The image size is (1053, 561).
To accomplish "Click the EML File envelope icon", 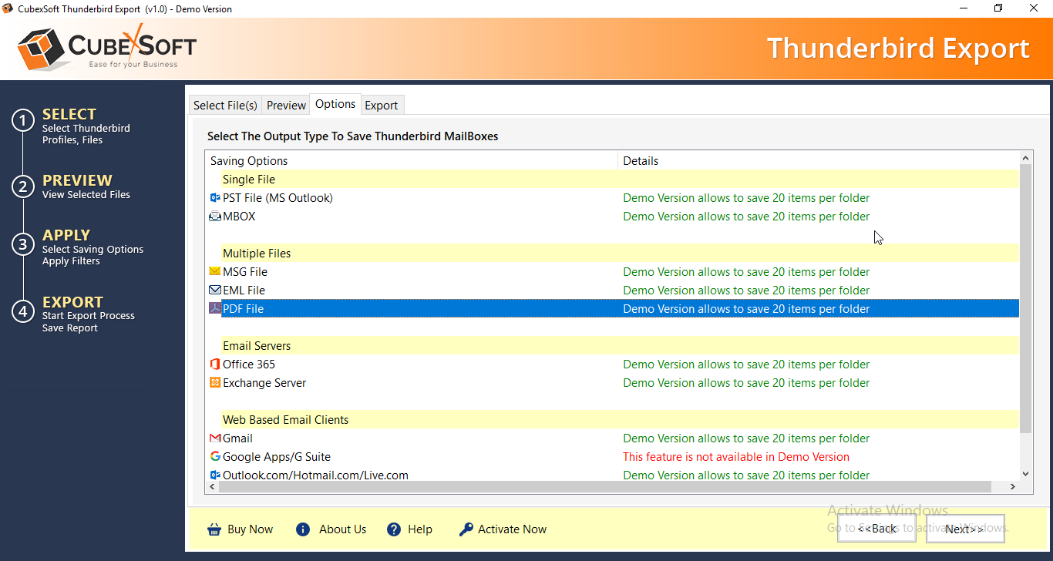I will [x=215, y=291].
